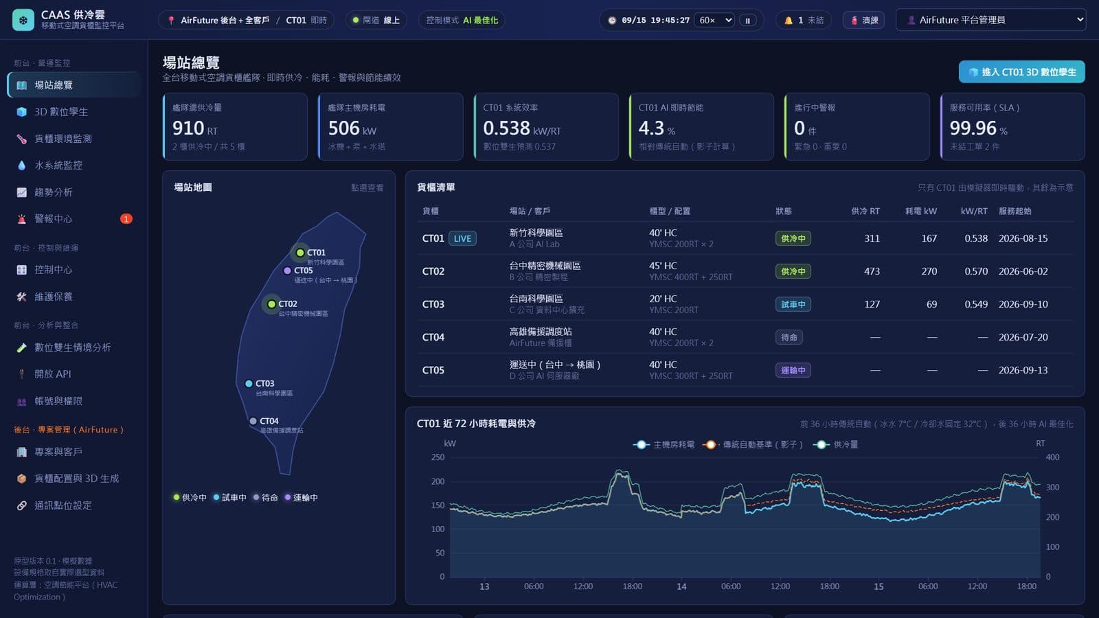Click the 帳號與權限 users icon
Image resolution: width=1099 pixels, height=618 pixels.
point(21,401)
